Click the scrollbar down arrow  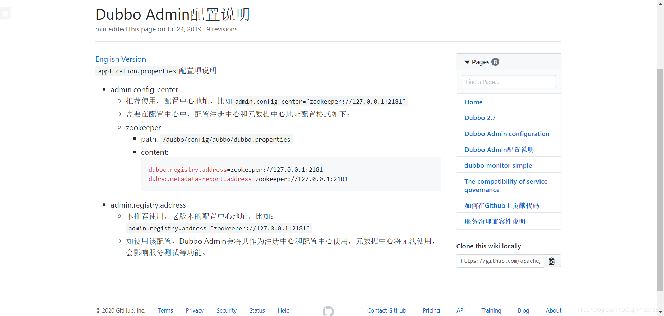[x=660, y=313]
